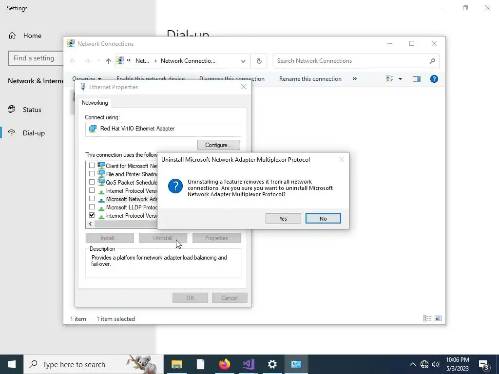
Task: Check the unchecked Internet Protocol Version item
Action: coord(92,190)
